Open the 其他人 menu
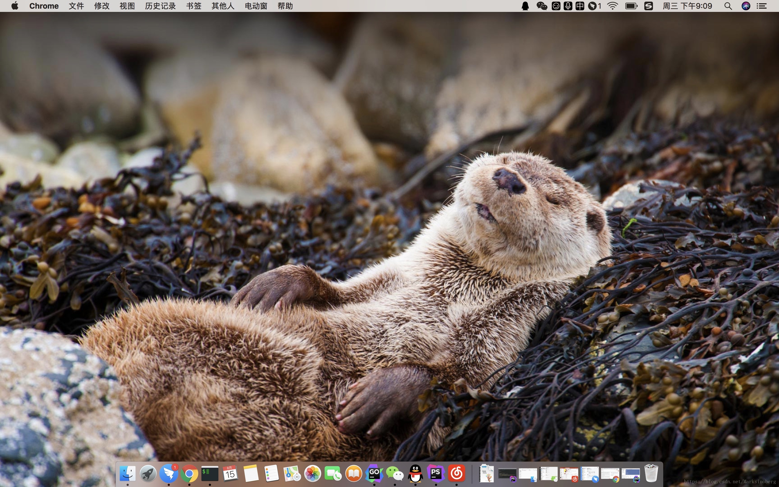Image resolution: width=779 pixels, height=487 pixels. [223, 6]
